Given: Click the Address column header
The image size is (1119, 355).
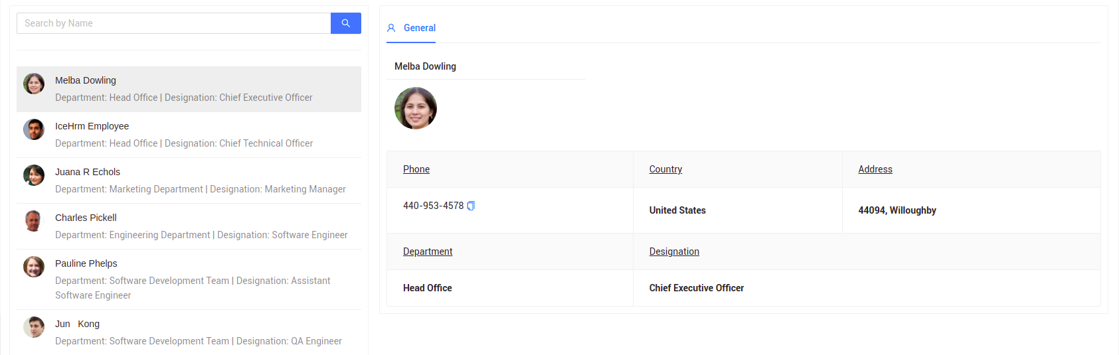Looking at the screenshot, I should tap(875, 169).
